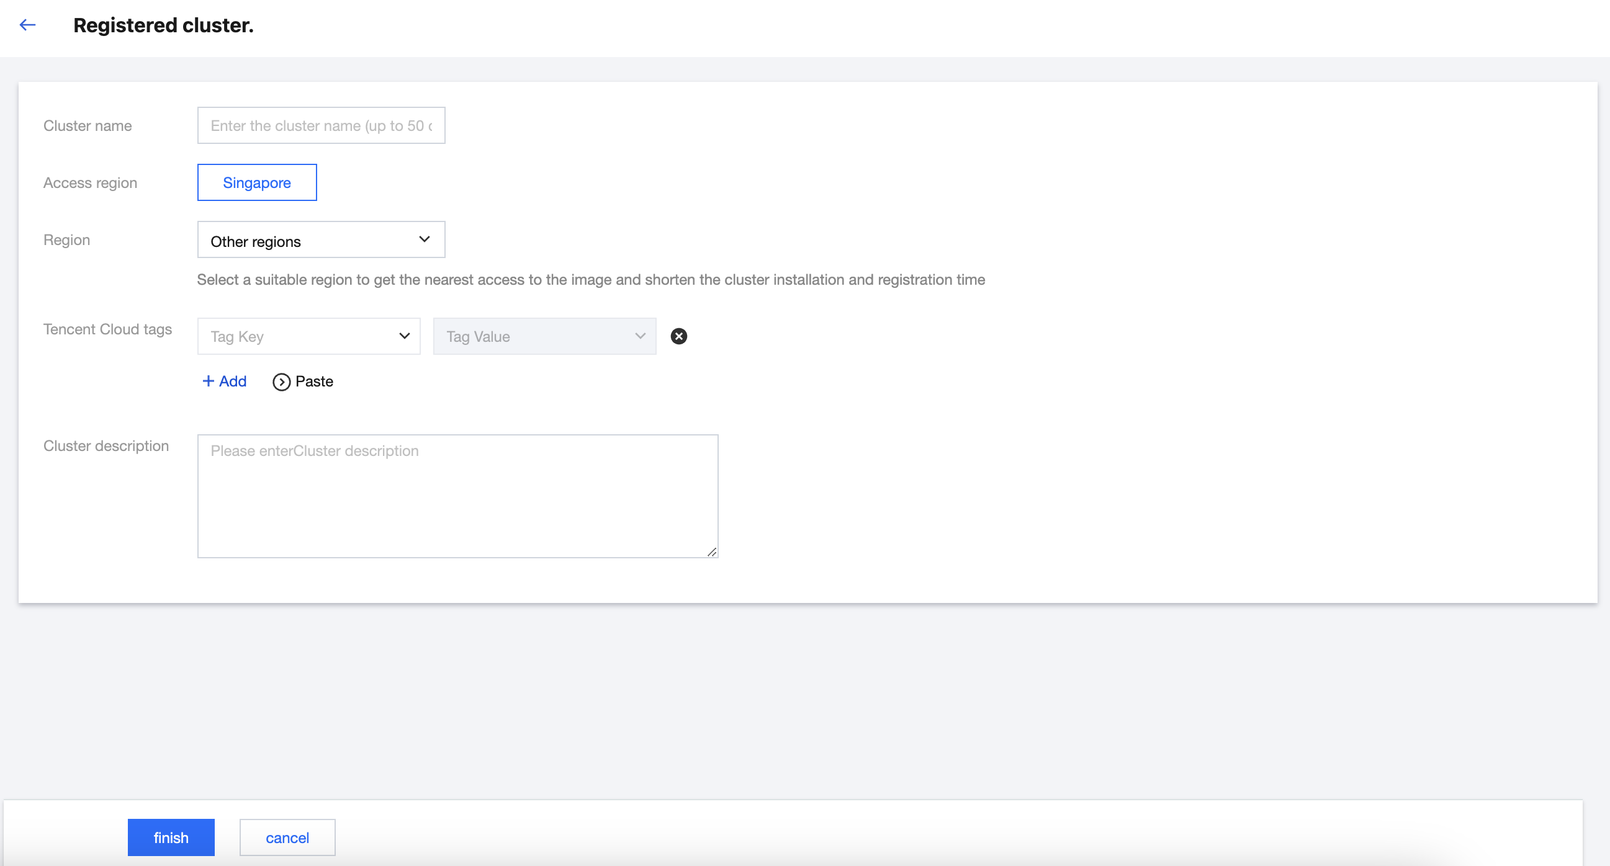The width and height of the screenshot is (1610, 866).
Task: Click the Region dropdown chevron arrow
Action: coord(425,239)
